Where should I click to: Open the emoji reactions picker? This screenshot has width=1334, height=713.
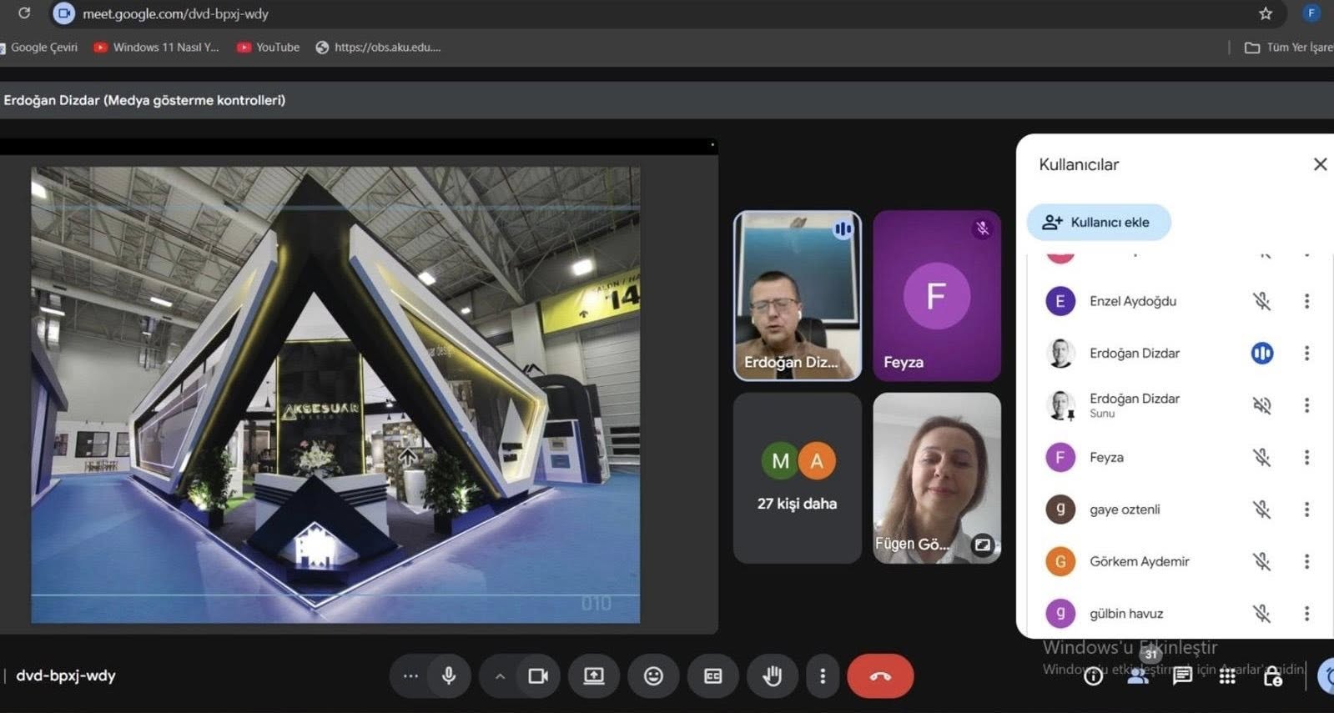[653, 675]
